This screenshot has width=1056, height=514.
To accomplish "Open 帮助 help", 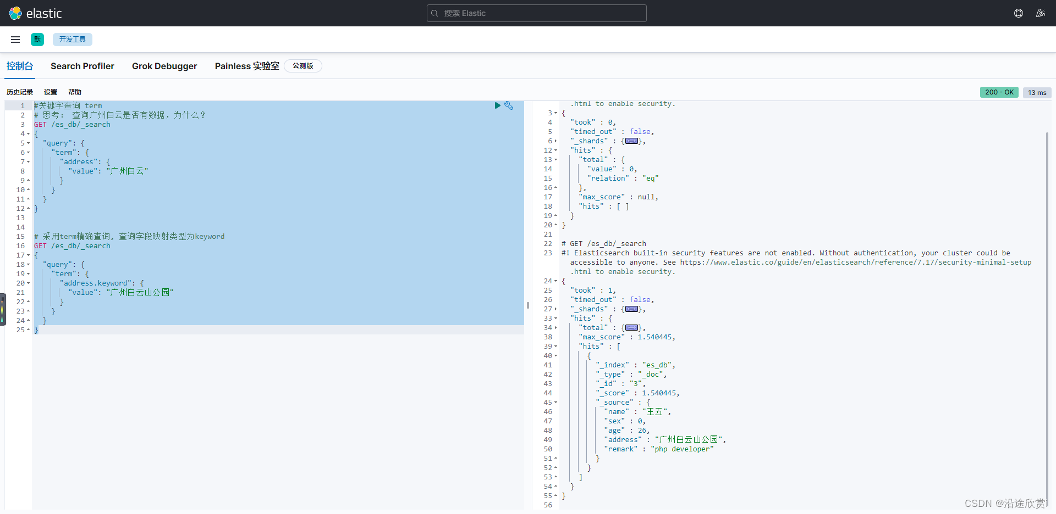I will 75,92.
